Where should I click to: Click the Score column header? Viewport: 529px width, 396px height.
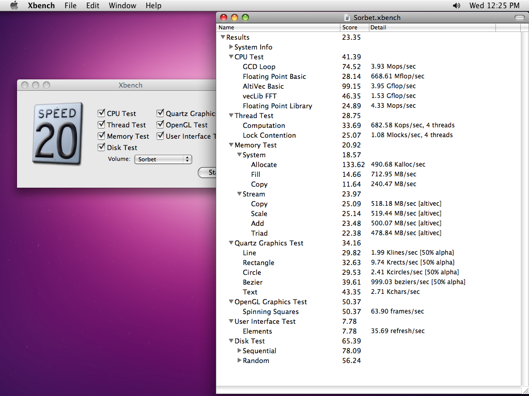pos(354,27)
